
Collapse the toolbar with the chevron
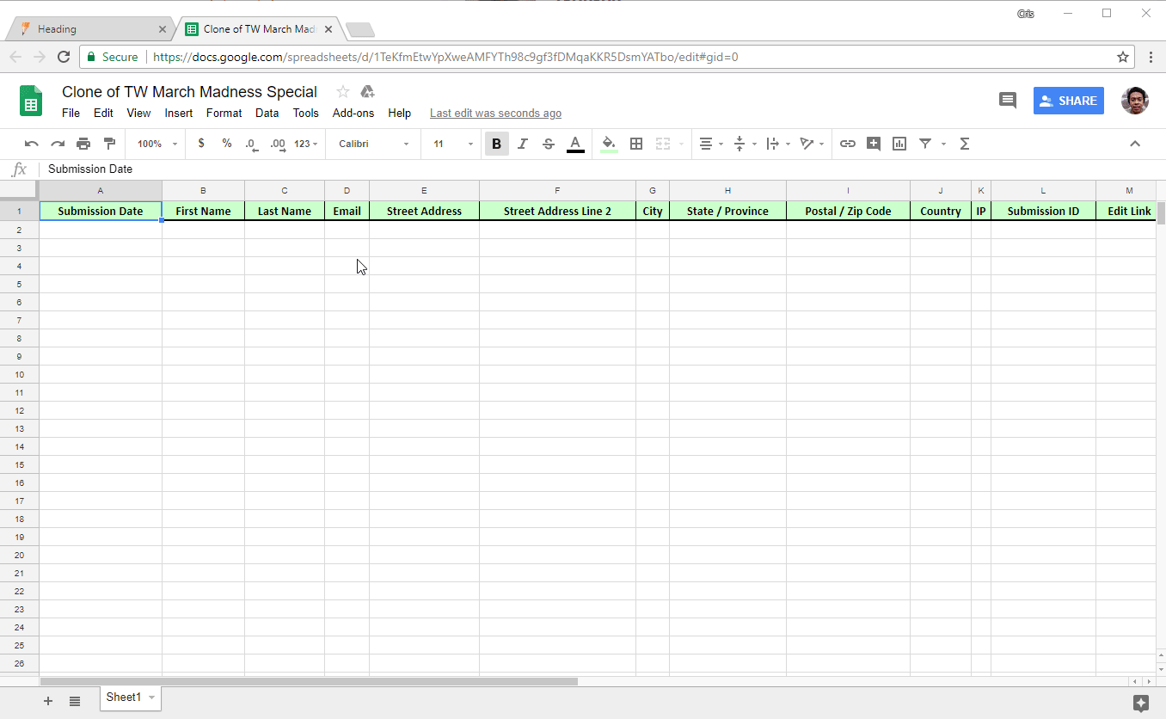pyautogui.click(x=1135, y=144)
